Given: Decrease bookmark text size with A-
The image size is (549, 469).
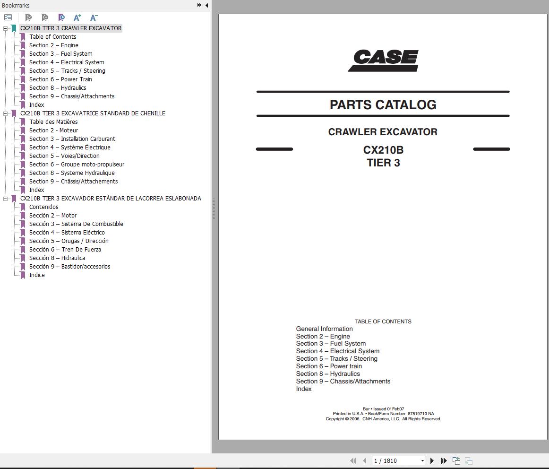Looking at the screenshot, I should (x=94, y=17).
